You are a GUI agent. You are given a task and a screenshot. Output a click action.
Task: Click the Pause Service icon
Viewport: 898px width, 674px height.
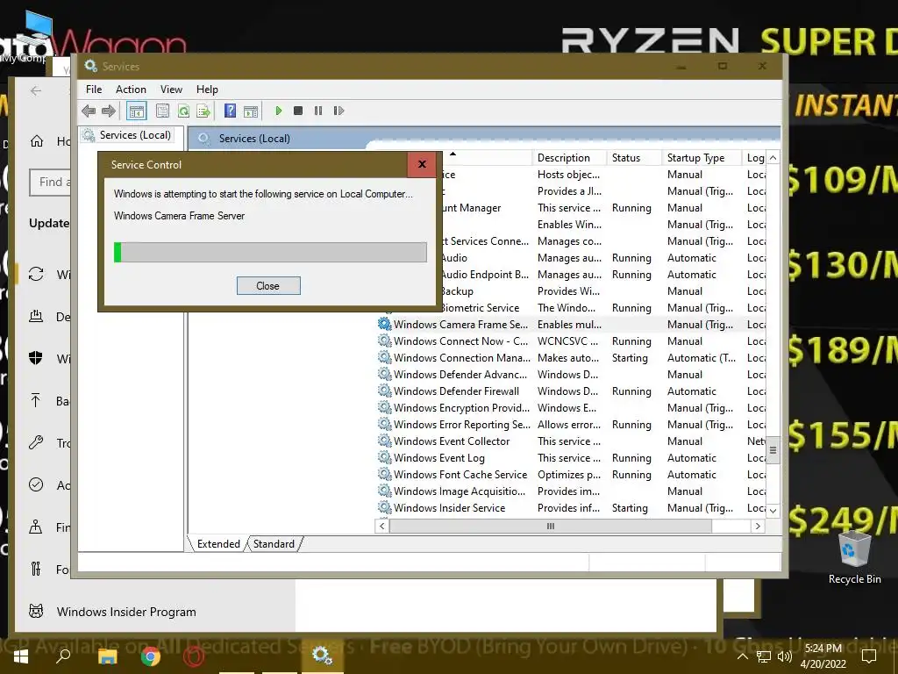point(318,111)
